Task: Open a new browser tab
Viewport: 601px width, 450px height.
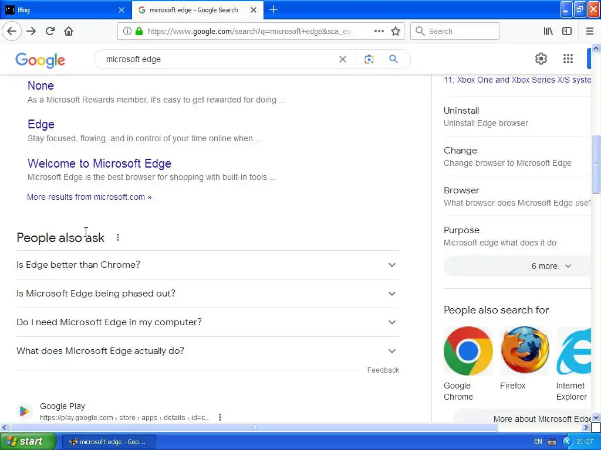Action: [274, 9]
